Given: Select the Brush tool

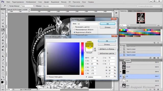Looking at the screenshot, I should click(3, 37).
